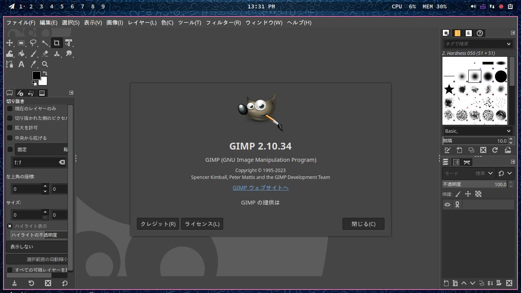The width and height of the screenshot is (521, 293).
Task: Clear the 1:1 aspect ratio field
Action: [62, 163]
